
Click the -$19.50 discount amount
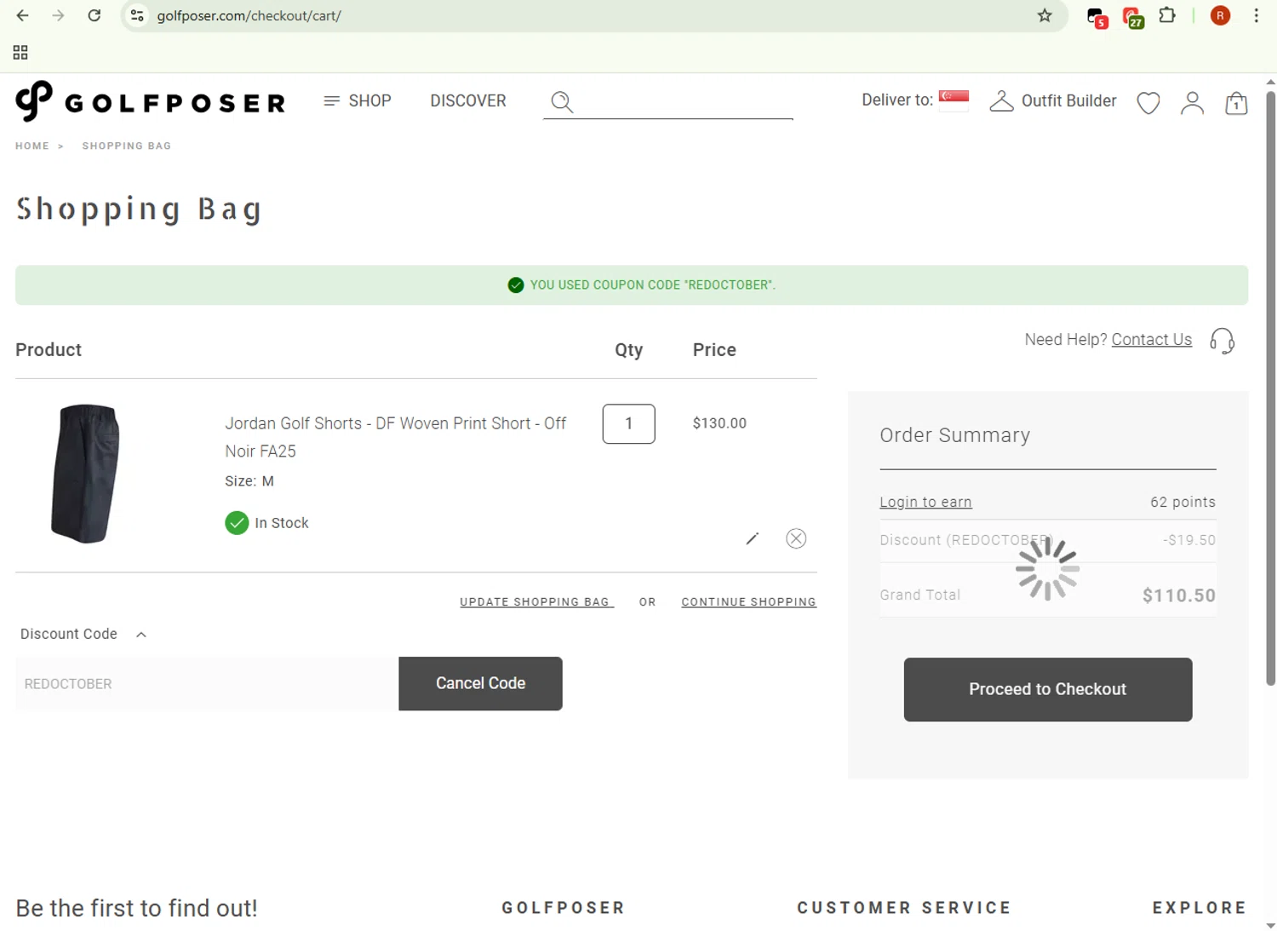coord(1189,540)
